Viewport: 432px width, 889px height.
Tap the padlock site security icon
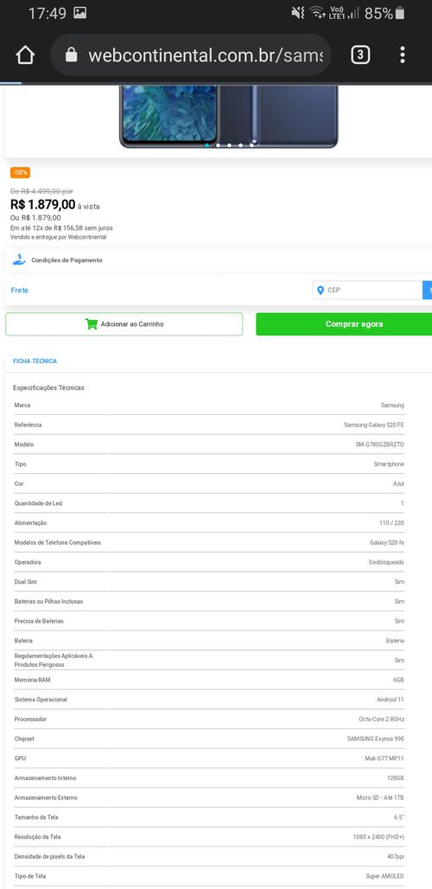click(71, 55)
